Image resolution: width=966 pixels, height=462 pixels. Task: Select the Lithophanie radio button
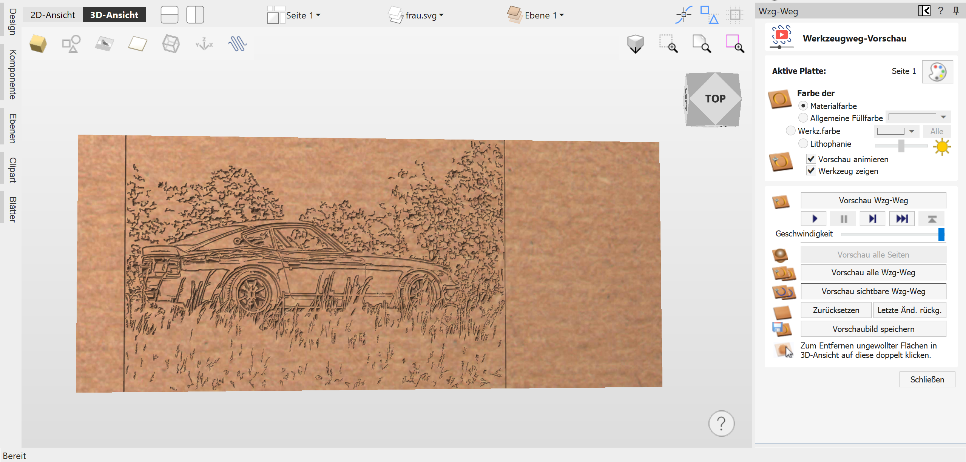[803, 144]
